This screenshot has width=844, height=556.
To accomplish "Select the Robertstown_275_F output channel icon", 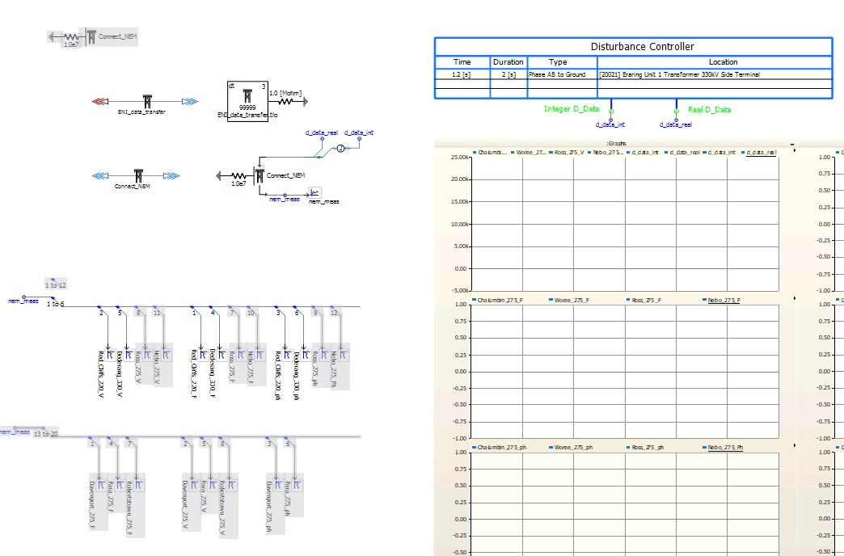I will [x=138, y=485].
